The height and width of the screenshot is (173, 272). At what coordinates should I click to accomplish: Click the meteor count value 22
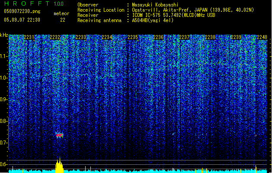coord(63,20)
